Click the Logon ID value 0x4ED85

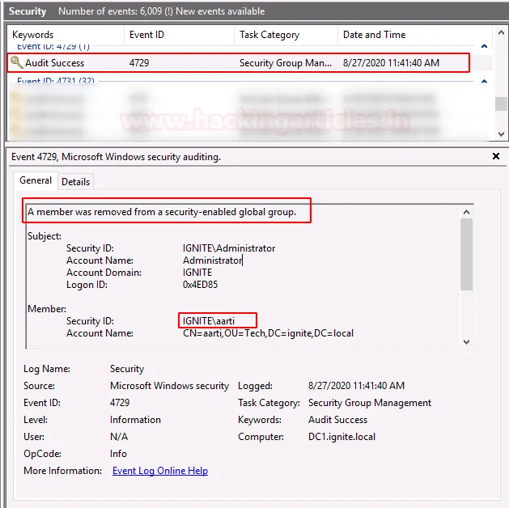coord(200,285)
